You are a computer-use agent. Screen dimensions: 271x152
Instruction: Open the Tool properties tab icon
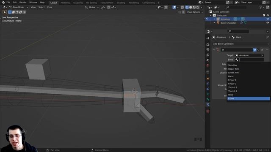(208, 38)
